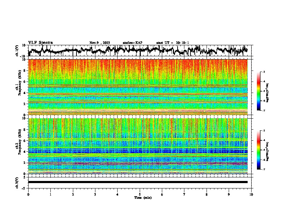Click the "5" tick on Time axis
Image resolution: width=283 pixels, height=218 pixels.
point(140,194)
